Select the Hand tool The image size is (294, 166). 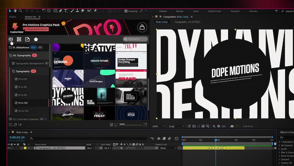15,11
